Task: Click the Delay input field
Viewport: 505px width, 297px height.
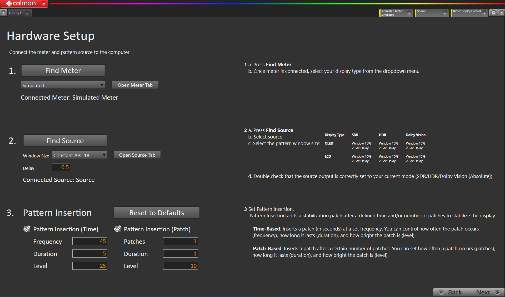Action: click(x=61, y=167)
